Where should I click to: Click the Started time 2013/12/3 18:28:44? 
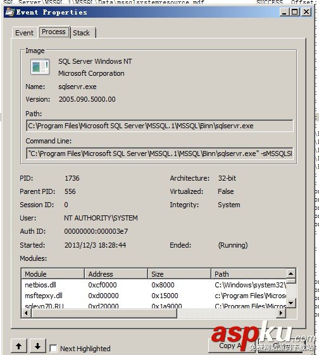tap(96, 245)
